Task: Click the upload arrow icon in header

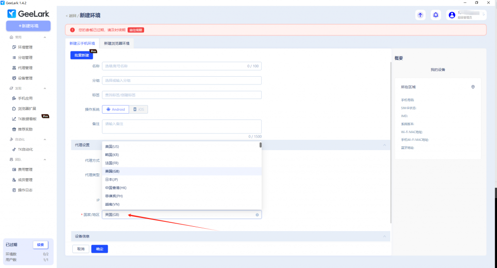Action: tap(420, 15)
